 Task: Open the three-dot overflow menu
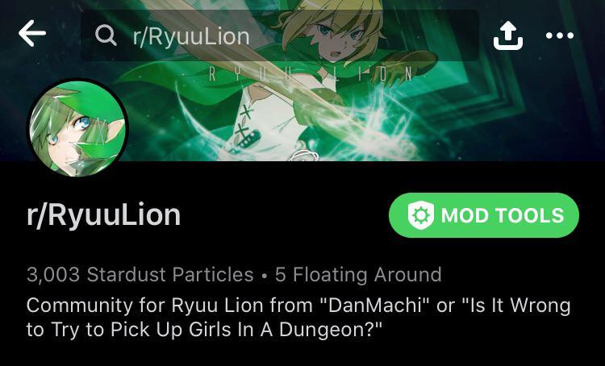tap(560, 35)
